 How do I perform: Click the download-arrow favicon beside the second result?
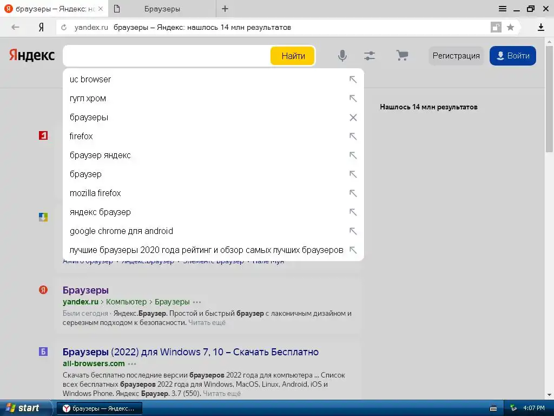pos(43,217)
